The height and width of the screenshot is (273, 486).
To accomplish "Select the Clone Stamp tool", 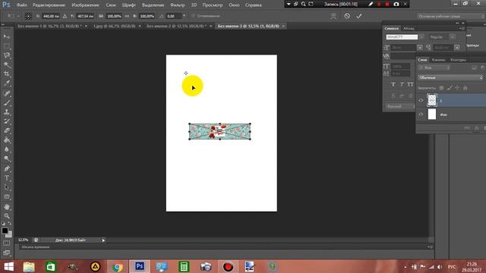I will pyautogui.click(x=7, y=111).
